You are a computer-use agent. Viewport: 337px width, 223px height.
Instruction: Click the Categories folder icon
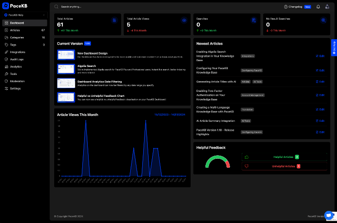(6, 37)
